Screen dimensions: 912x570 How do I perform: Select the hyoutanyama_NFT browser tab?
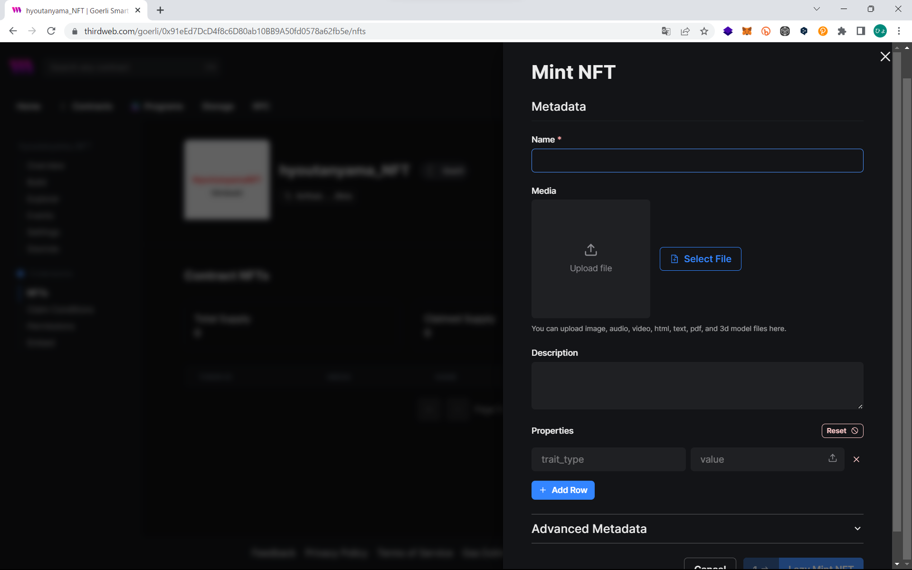(x=76, y=10)
